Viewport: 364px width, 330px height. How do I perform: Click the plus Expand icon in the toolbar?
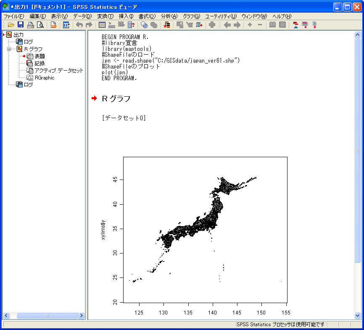(250, 25)
